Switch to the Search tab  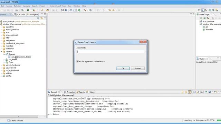[x=80, y=92]
